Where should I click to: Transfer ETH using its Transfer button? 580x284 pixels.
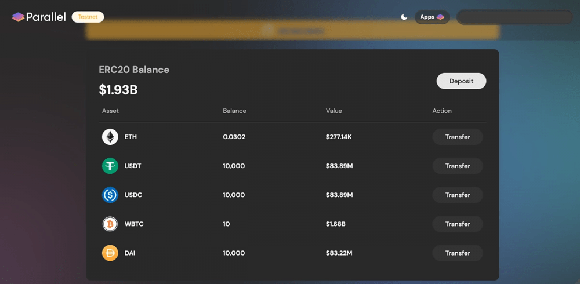458,137
